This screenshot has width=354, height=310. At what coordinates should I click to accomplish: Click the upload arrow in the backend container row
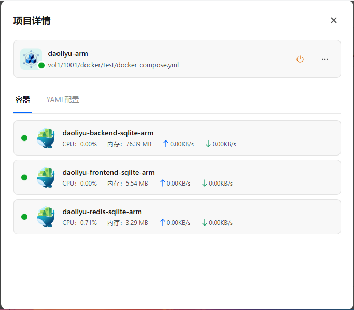click(x=165, y=144)
